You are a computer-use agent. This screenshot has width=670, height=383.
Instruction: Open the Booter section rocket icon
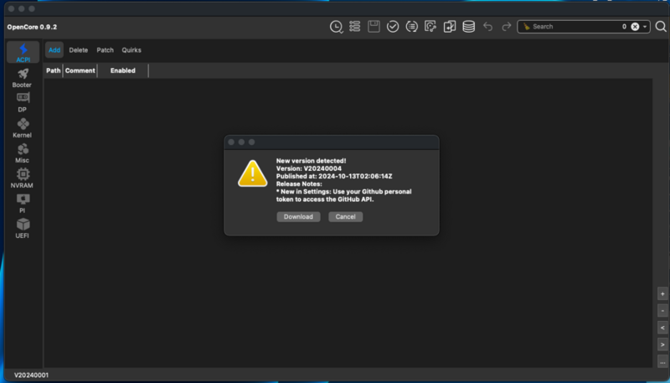click(23, 74)
